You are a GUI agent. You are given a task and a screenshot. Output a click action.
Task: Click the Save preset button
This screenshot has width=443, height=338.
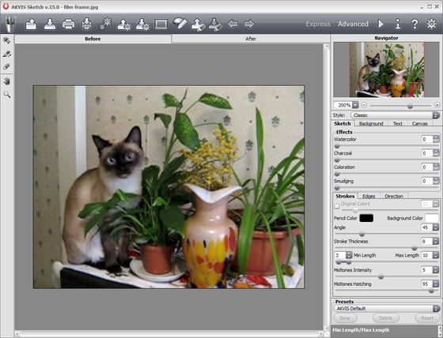tap(345, 318)
